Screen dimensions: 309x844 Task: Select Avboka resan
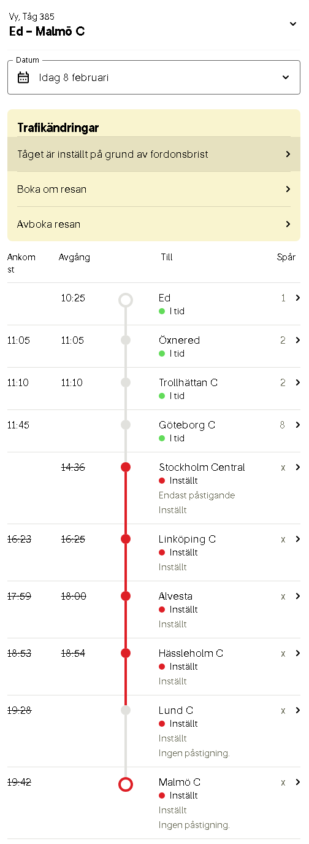click(x=154, y=224)
